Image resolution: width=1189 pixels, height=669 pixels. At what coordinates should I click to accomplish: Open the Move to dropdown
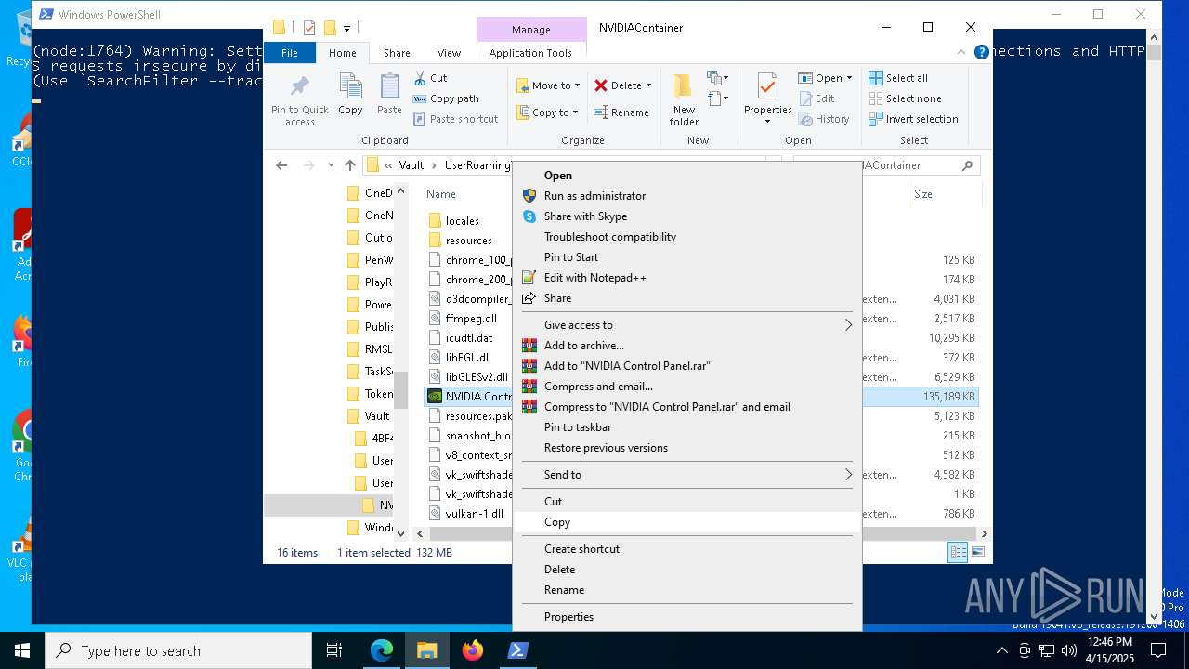point(548,85)
